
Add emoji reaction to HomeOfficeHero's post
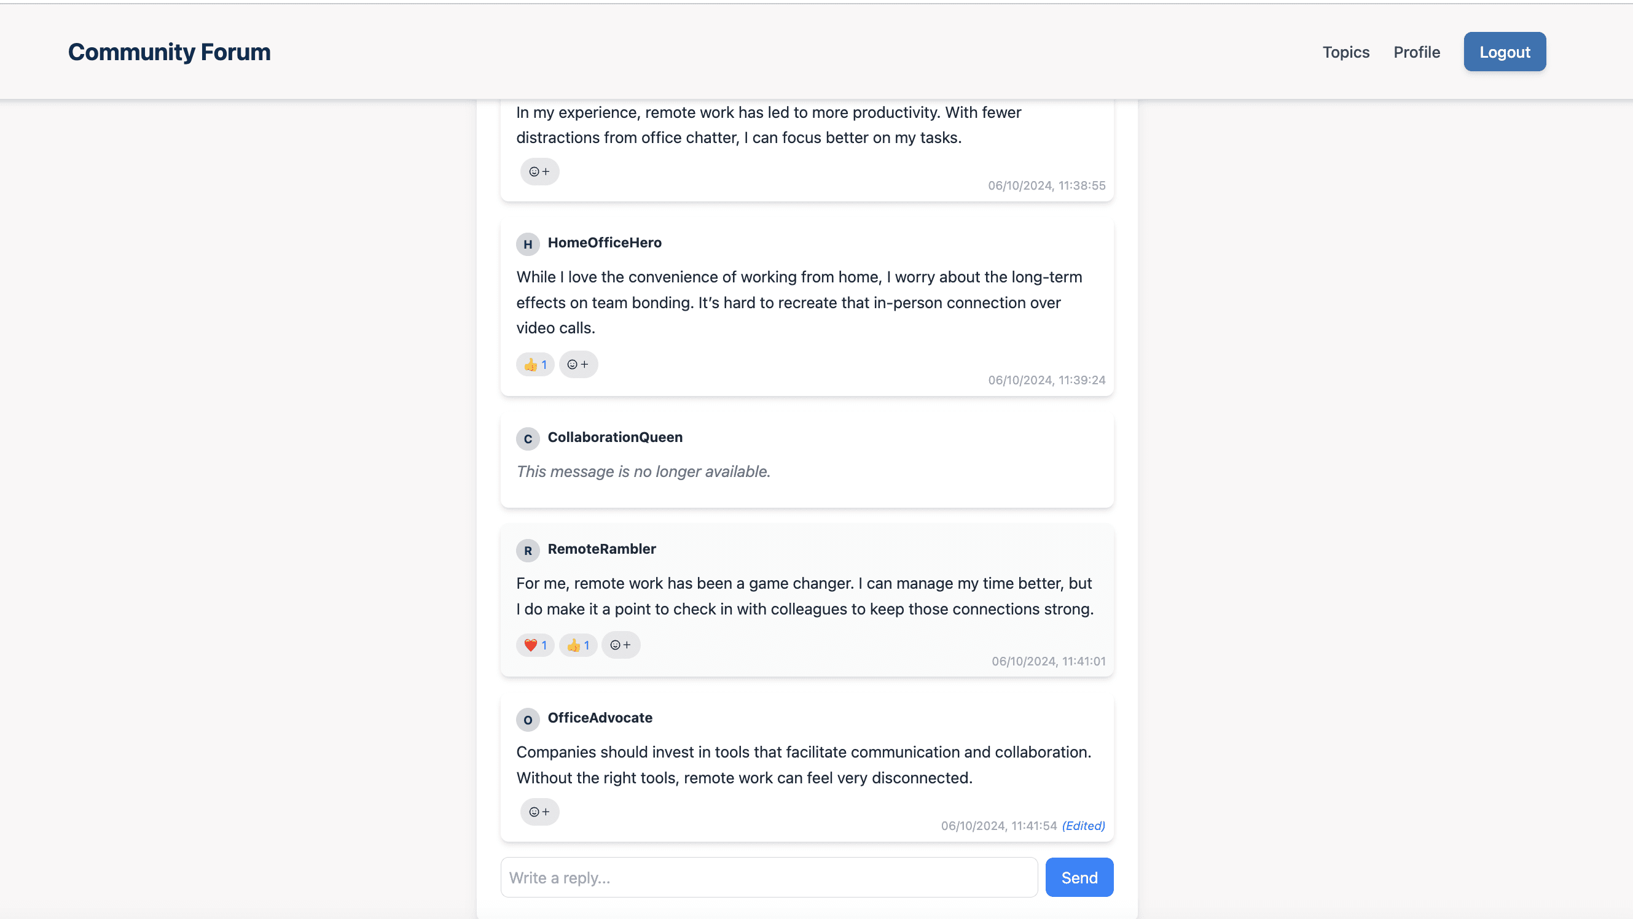click(578, 364)
